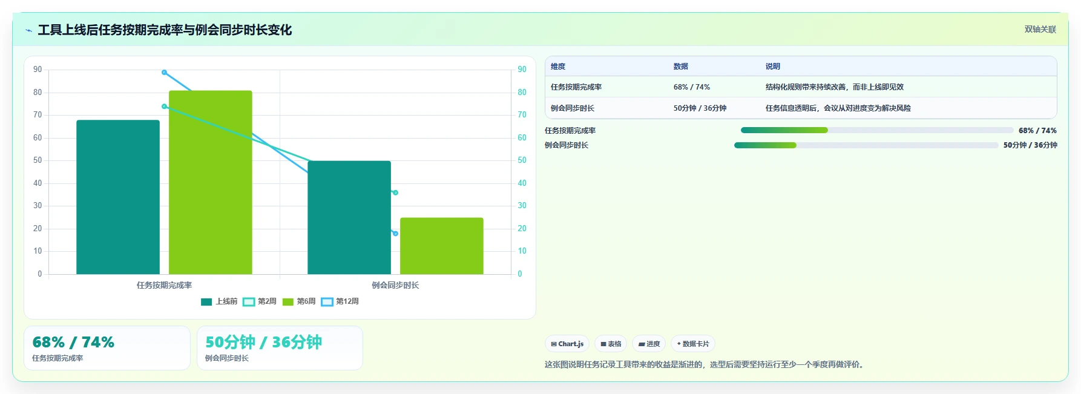
Task: Click the 68% / 74% progress bar value
Action: click(x=1037, y=131)
